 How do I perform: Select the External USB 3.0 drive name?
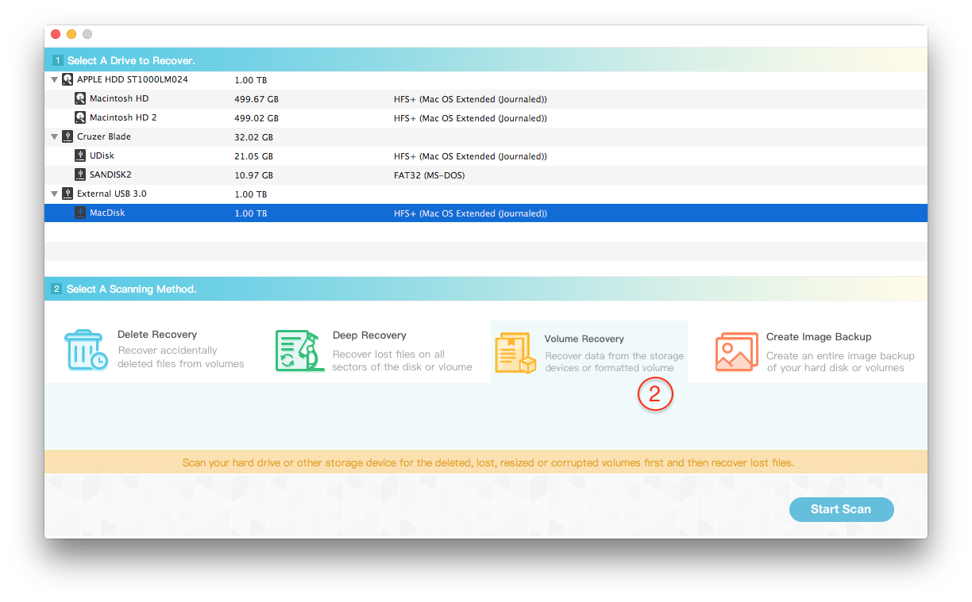112,194
